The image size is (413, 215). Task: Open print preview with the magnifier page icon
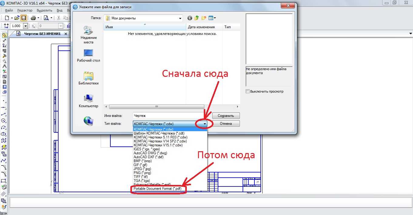(46, 18)
